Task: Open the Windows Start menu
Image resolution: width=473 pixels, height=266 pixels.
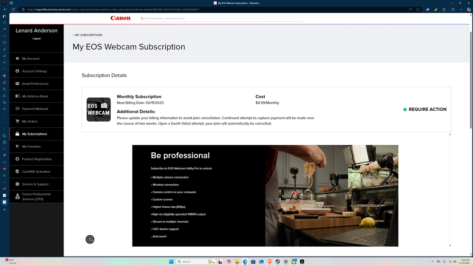Action: click(171, 261)
